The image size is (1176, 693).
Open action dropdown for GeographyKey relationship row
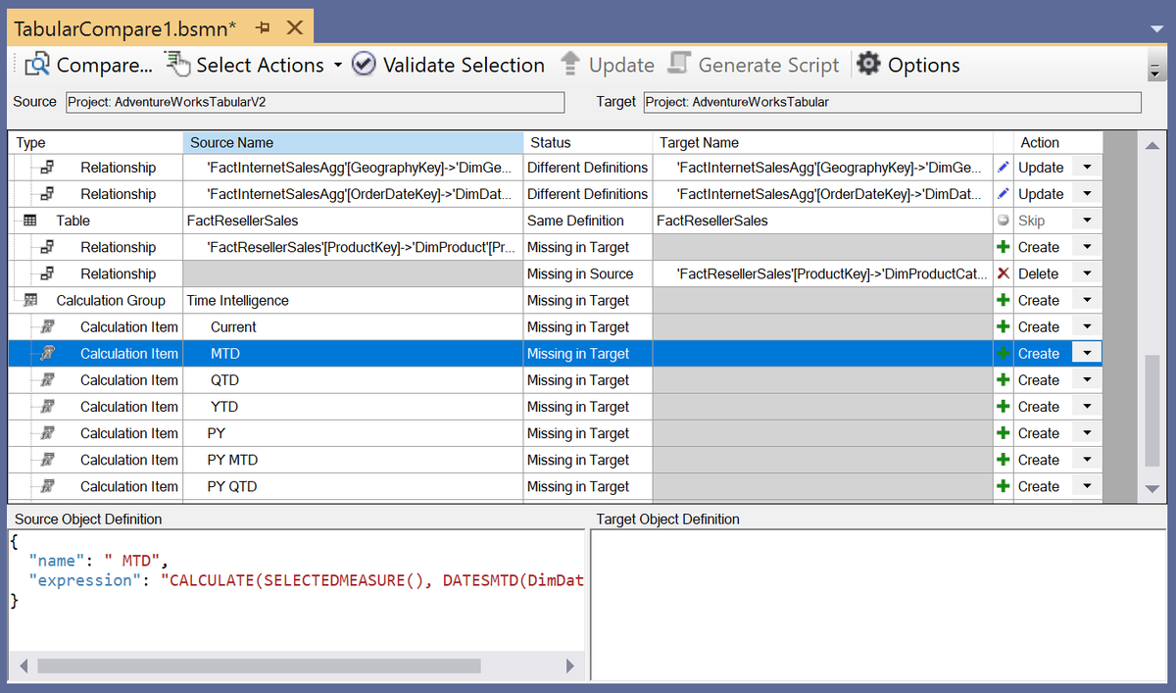[1087, 168]
